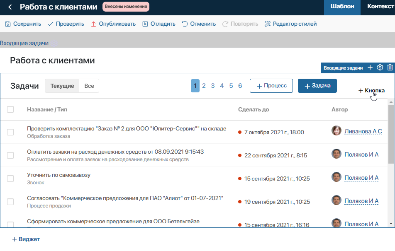Check the Уточнить по самовывозу checkbox
395x251 pixels.
click(x=10, y=179)
